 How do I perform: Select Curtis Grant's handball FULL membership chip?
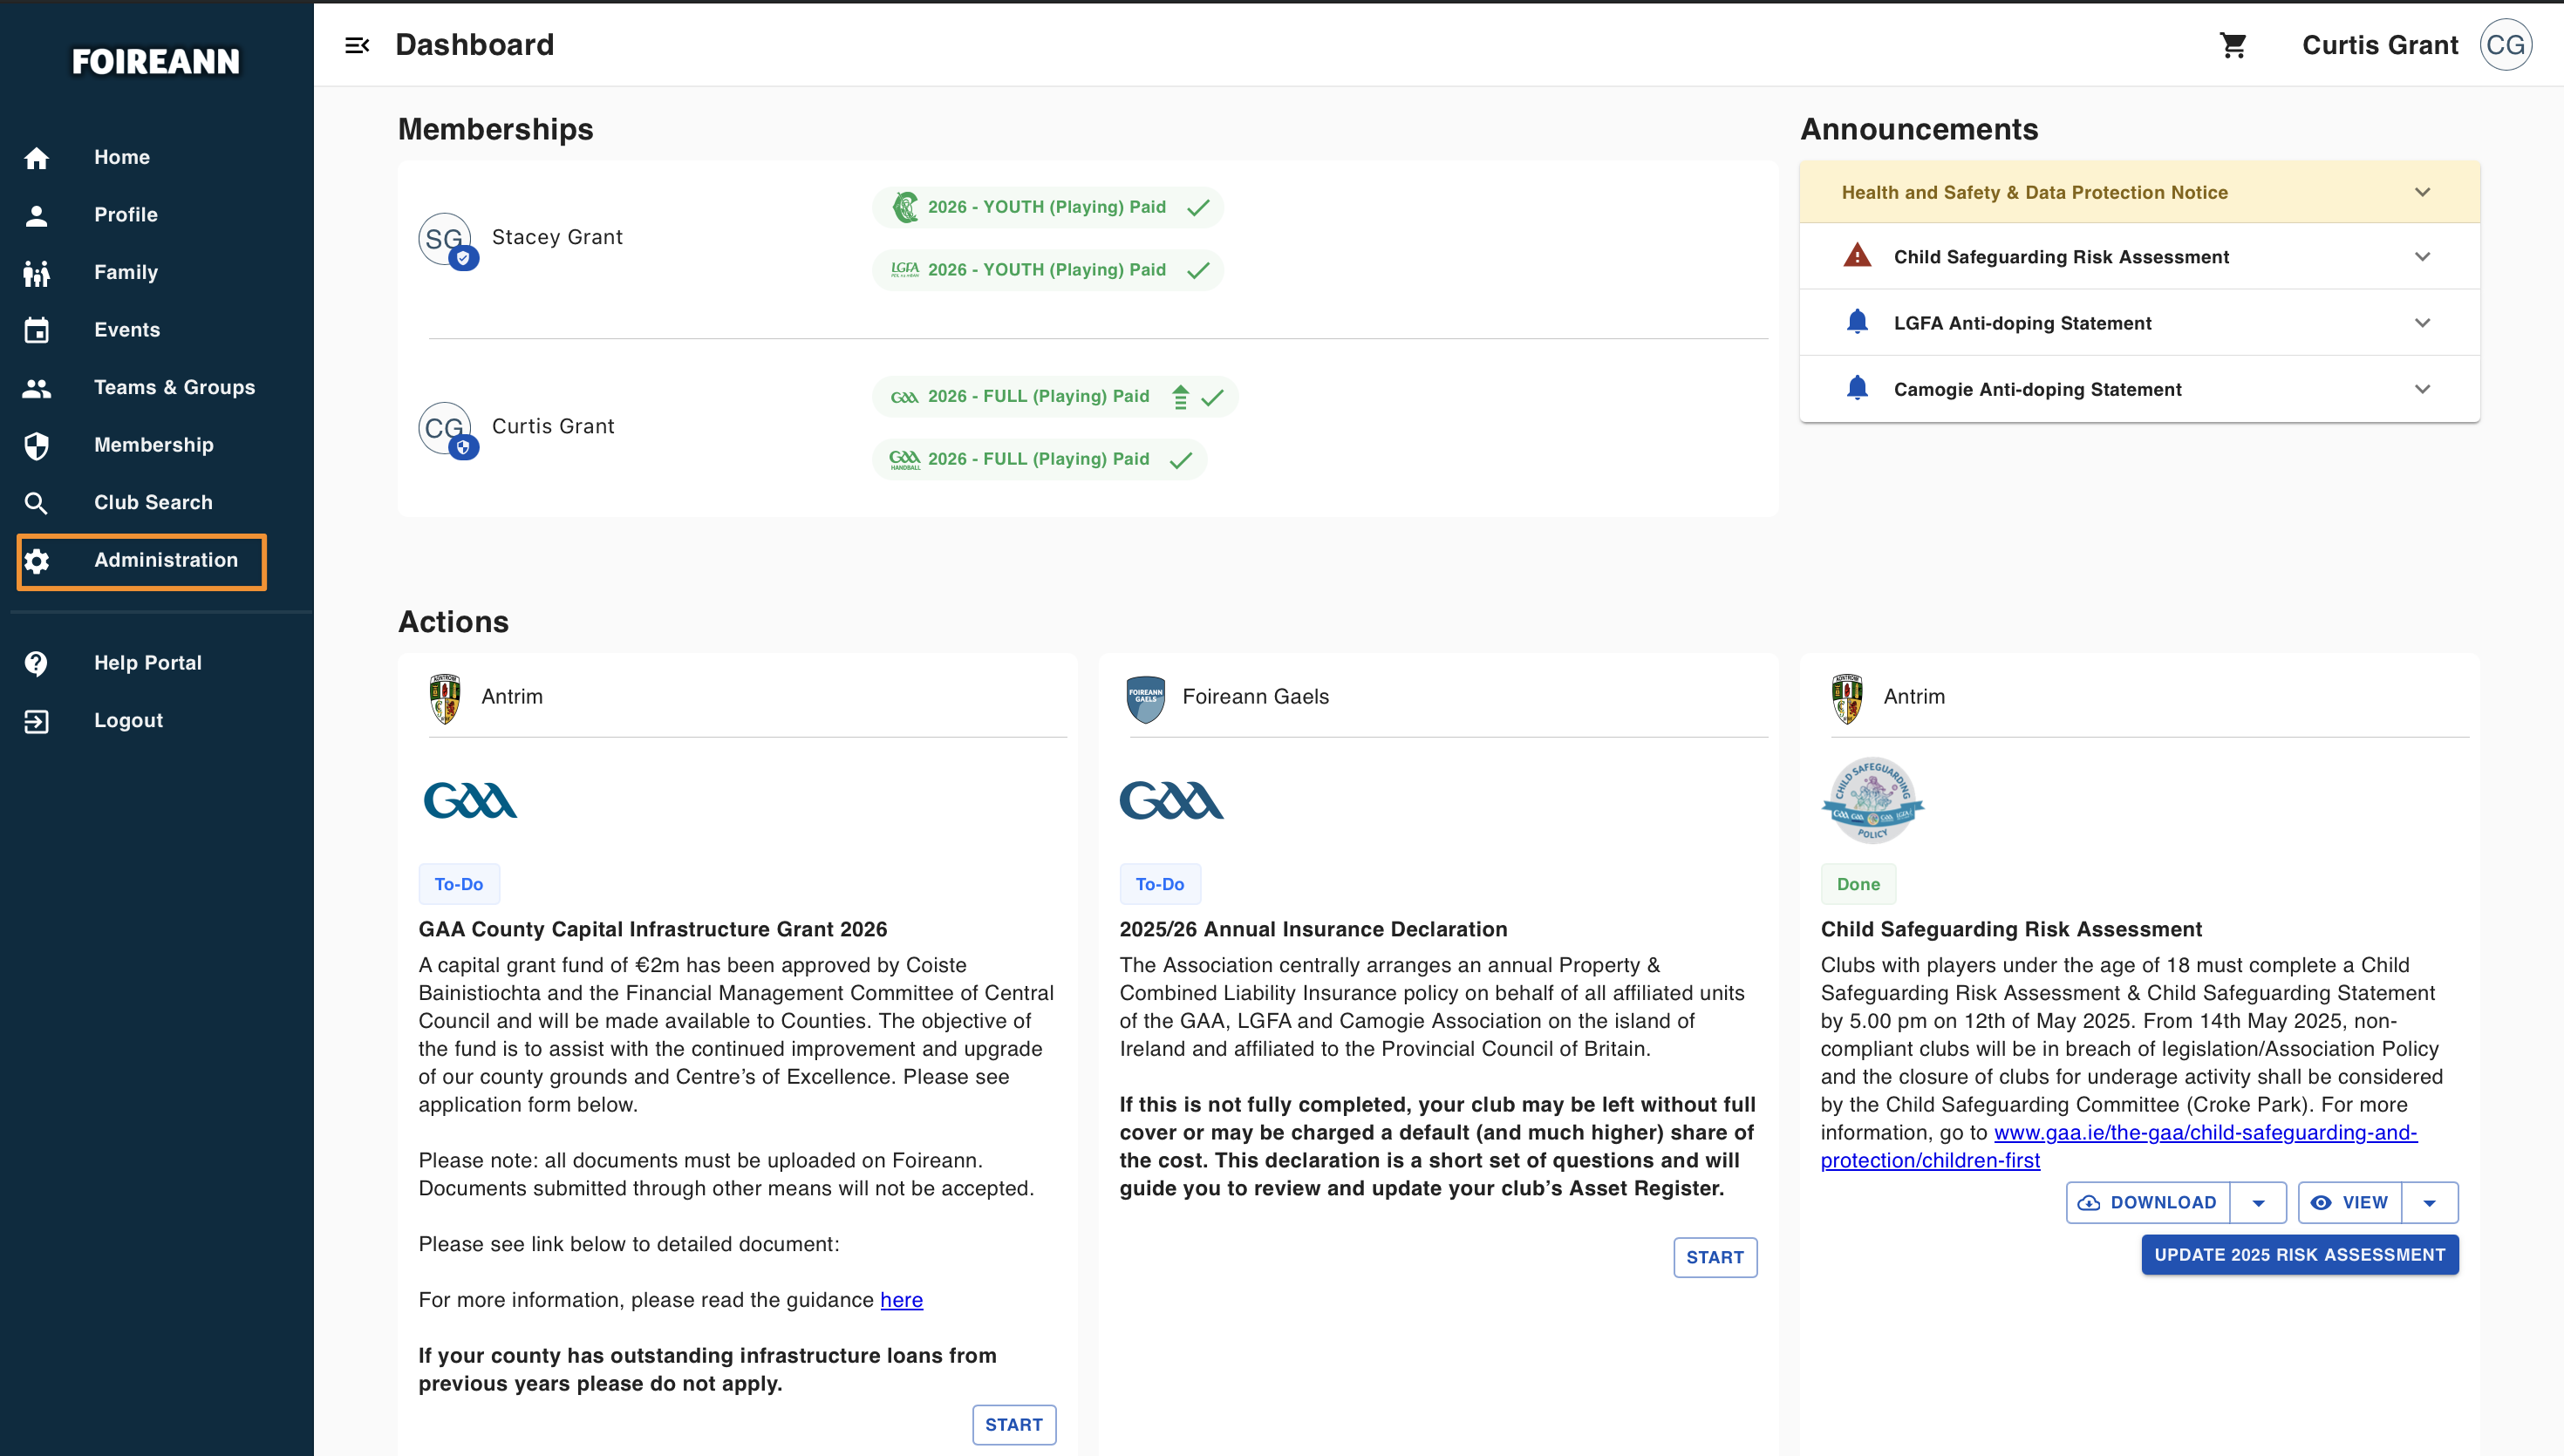(1040, 459)
